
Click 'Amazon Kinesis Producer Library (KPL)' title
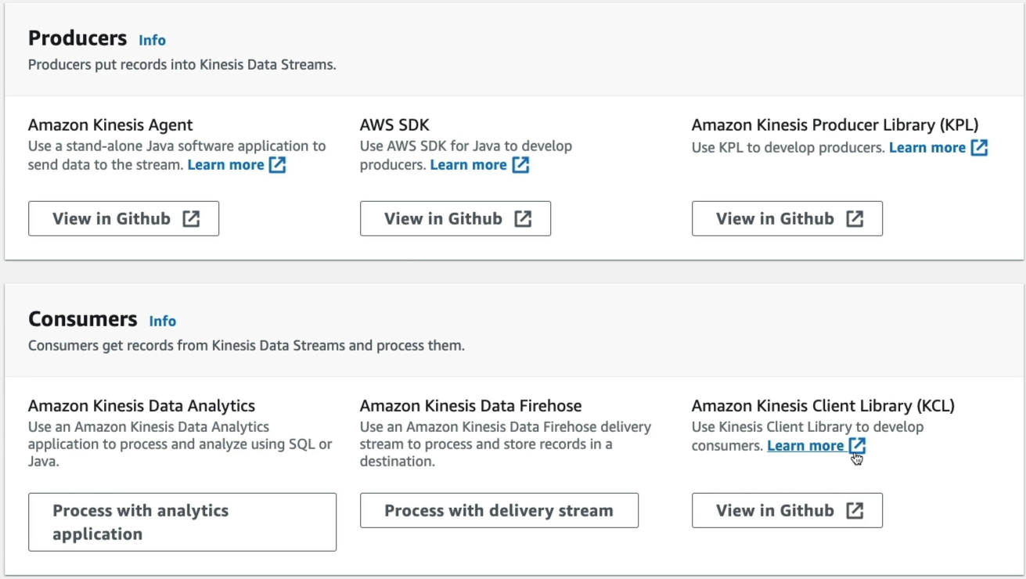pos(835,125)
